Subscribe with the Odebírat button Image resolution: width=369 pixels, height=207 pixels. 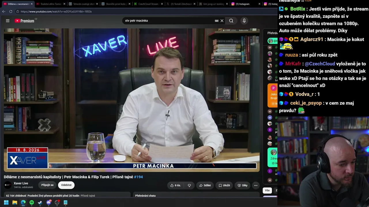click(x=66, y=185)
